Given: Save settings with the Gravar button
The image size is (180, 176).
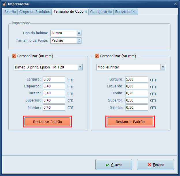Looking at the screenshot, I should tap(114, 165).
